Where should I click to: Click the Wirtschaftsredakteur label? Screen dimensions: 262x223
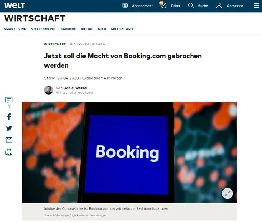click(x=75, y=92)
